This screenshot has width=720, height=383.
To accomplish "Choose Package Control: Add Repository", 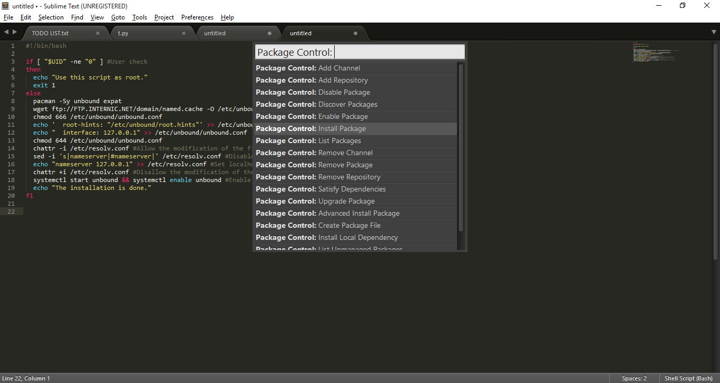I will tap(356, 80).
